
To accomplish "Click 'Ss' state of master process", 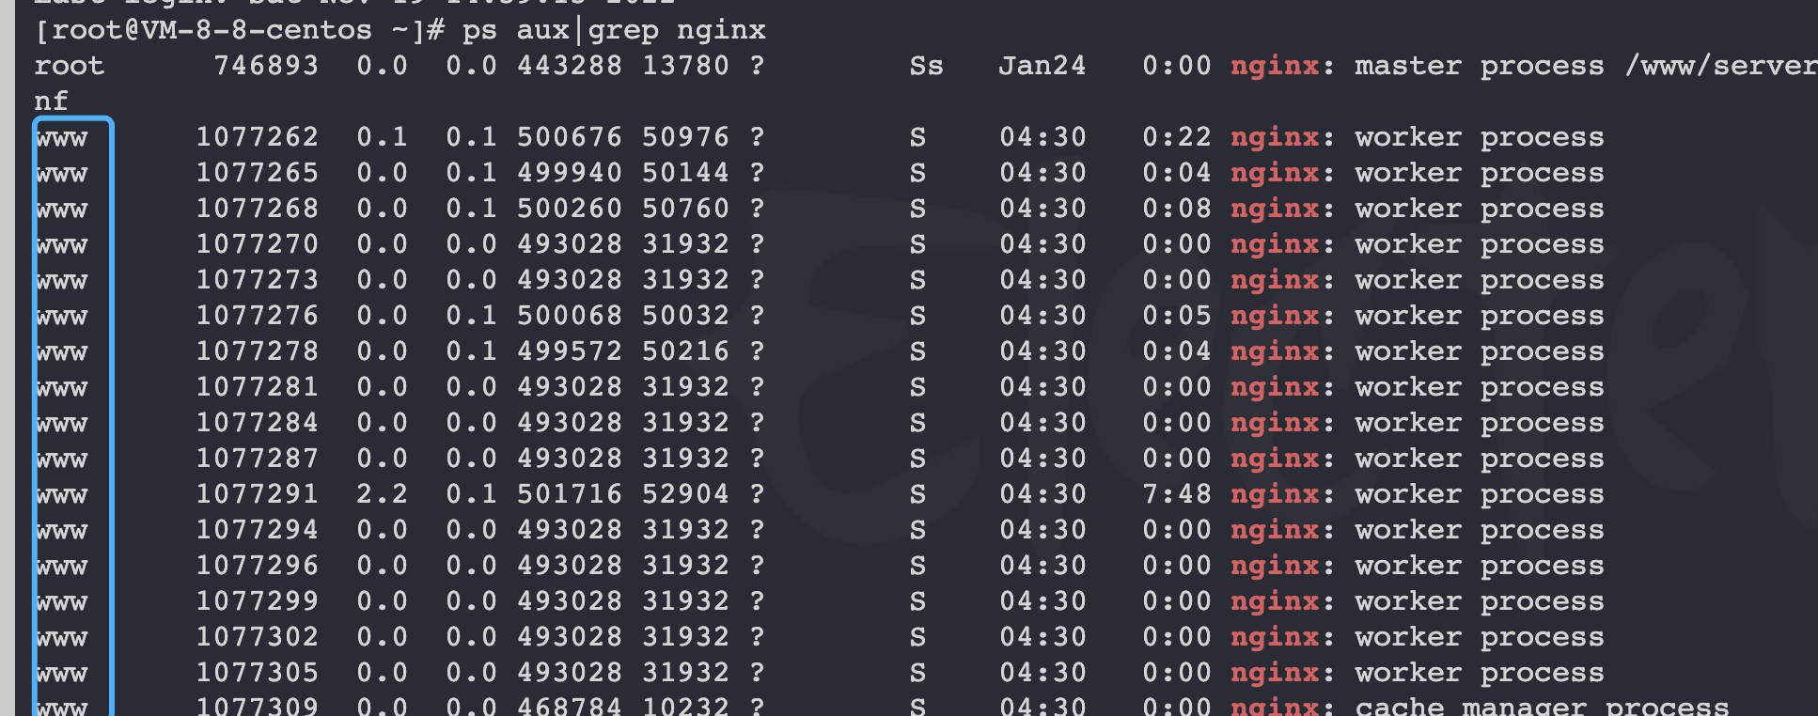I will 926,66.
